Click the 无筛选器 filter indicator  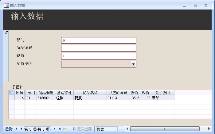coord(82,129)
